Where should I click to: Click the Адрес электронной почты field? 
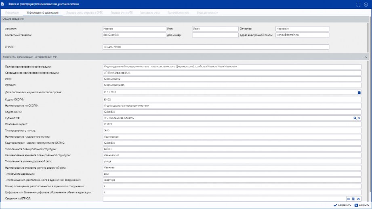[x=302, y=35]
